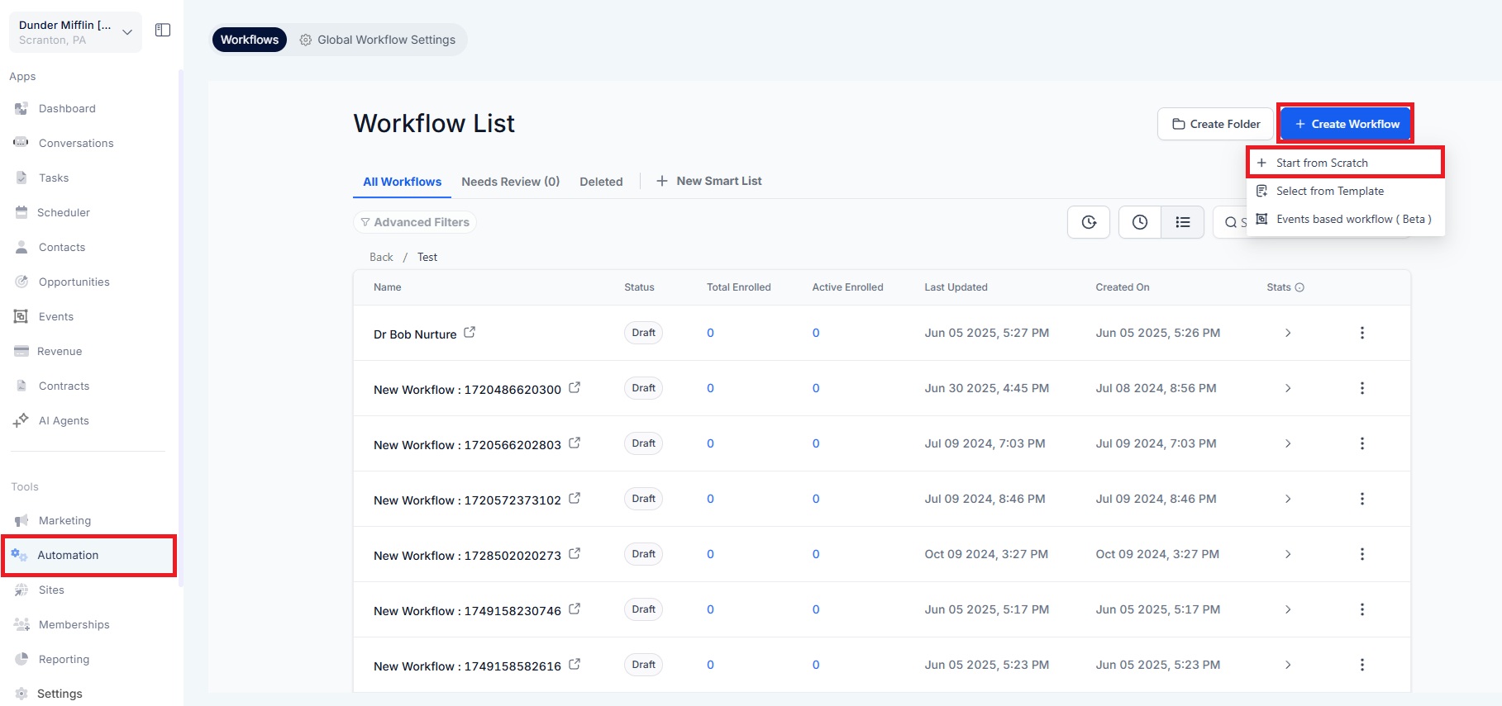Open three-dot menu for workflow 1720572373102
Screen dimensions: 1502x706
pyautogui.click(x=1361, y=499)
